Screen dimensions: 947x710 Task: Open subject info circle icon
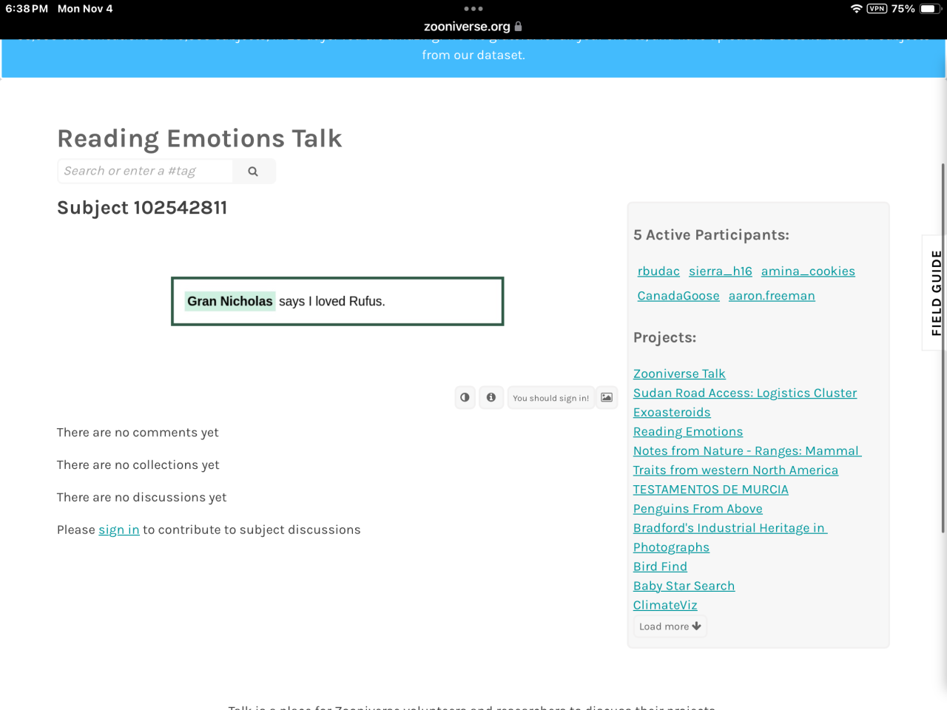pyautogui.click(x=491, y=398)
